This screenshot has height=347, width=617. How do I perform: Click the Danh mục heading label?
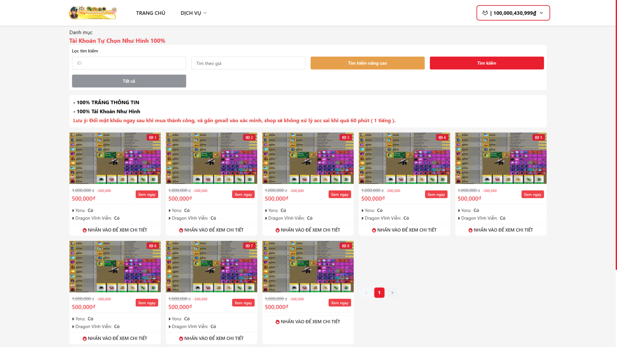click(x=81, y=32)
